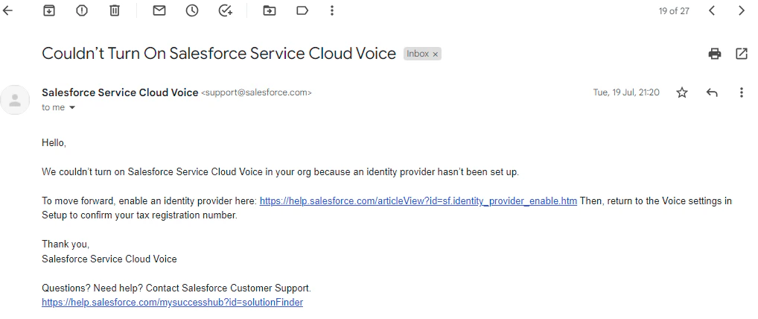Delete this email with trash icon
Image resolution: width=758 pixels, height=319 pixels.
(115, 10)
